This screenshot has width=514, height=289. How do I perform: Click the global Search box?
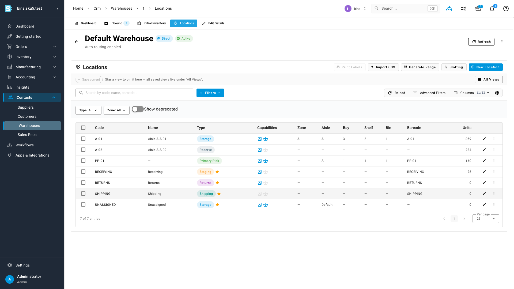406,9
